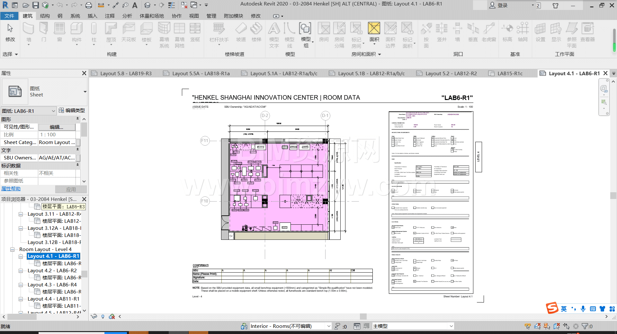Select the Stair tool
The image size is (617, 334).
pos(256,33)
